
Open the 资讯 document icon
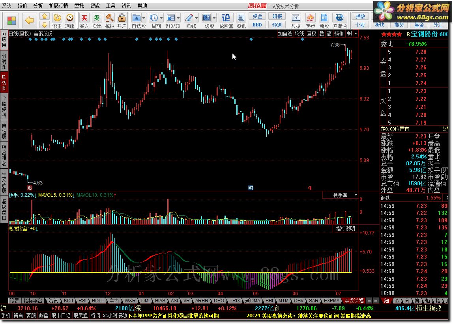click(241, 18)
